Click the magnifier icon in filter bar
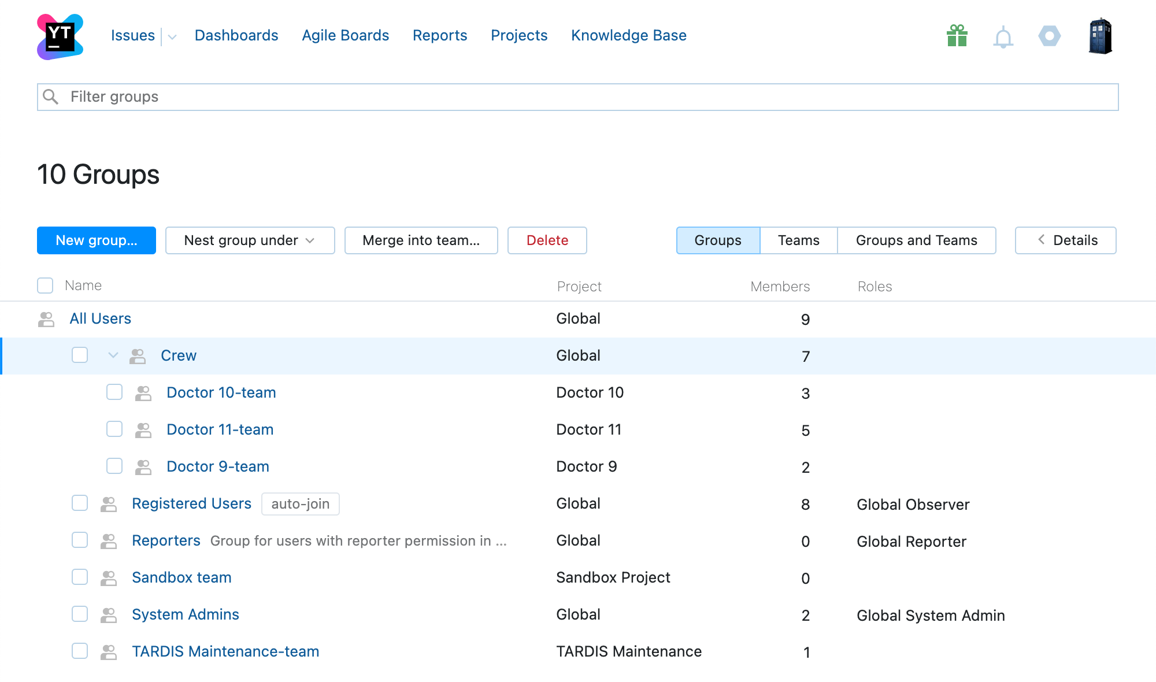 click(x=51, y=97)
